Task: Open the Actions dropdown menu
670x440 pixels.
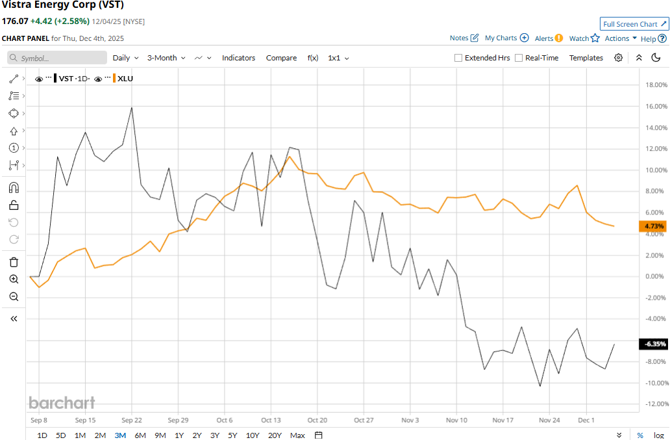Action: [621, 38]
